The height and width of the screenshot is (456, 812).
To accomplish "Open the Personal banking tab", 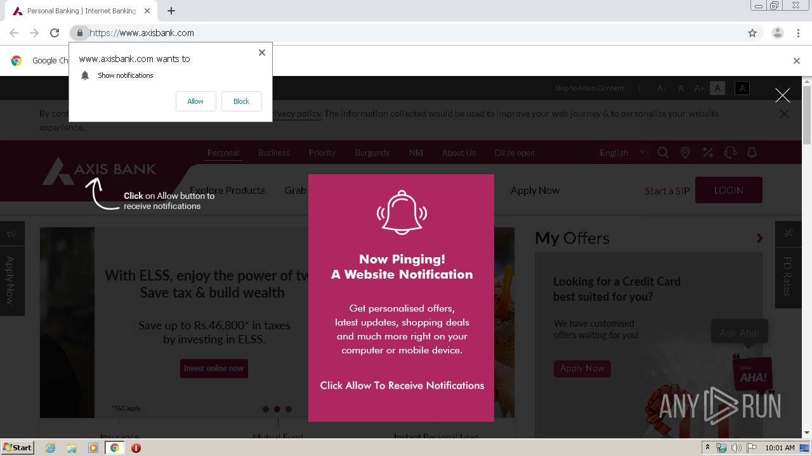I will pos(223,153).
